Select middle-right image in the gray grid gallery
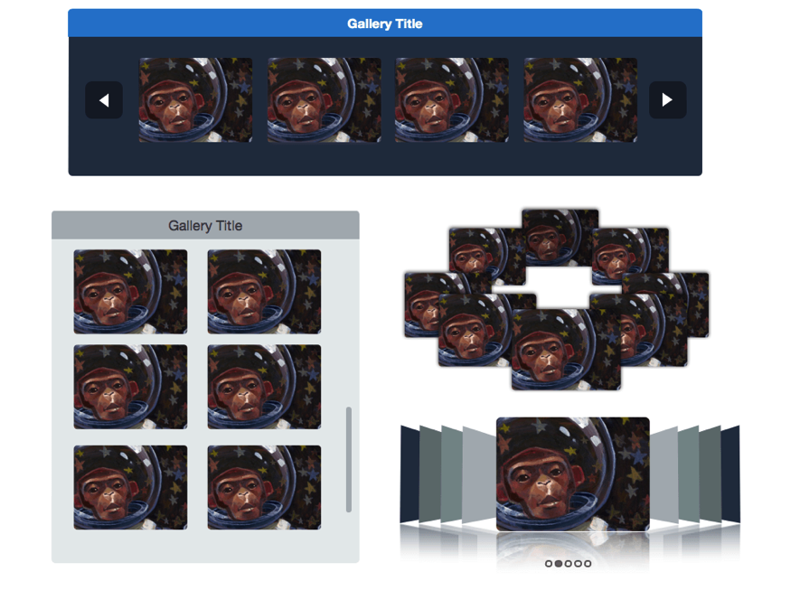Viewport: 800px width, 600px height. pyautogui.click(x=264, y=387)
